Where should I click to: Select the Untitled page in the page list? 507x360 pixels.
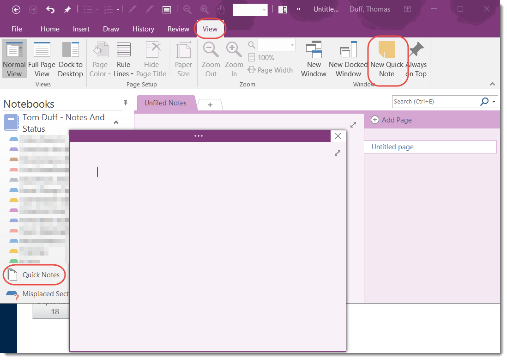click(x=392, y=146)
